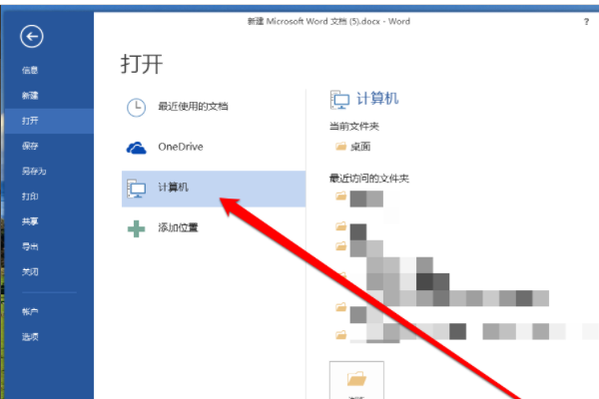Click the folder icon beside 桌面

tap(340, 147)
